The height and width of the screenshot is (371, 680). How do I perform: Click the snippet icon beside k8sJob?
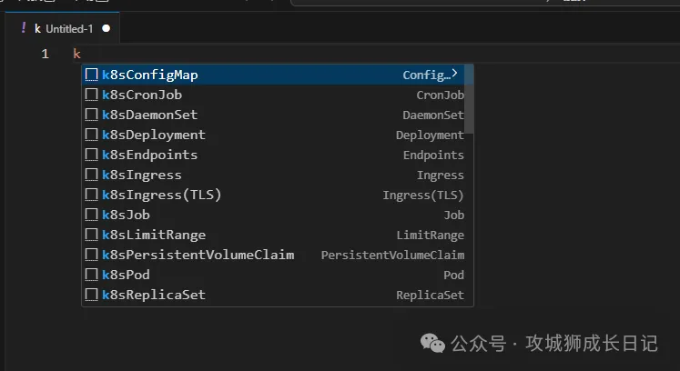(x=91, y=215)
